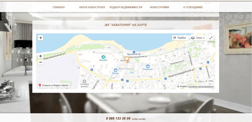Open Условия использования link
Viewport: 252px width, 122px height.
pyautogui.click(x=201, y=87)
